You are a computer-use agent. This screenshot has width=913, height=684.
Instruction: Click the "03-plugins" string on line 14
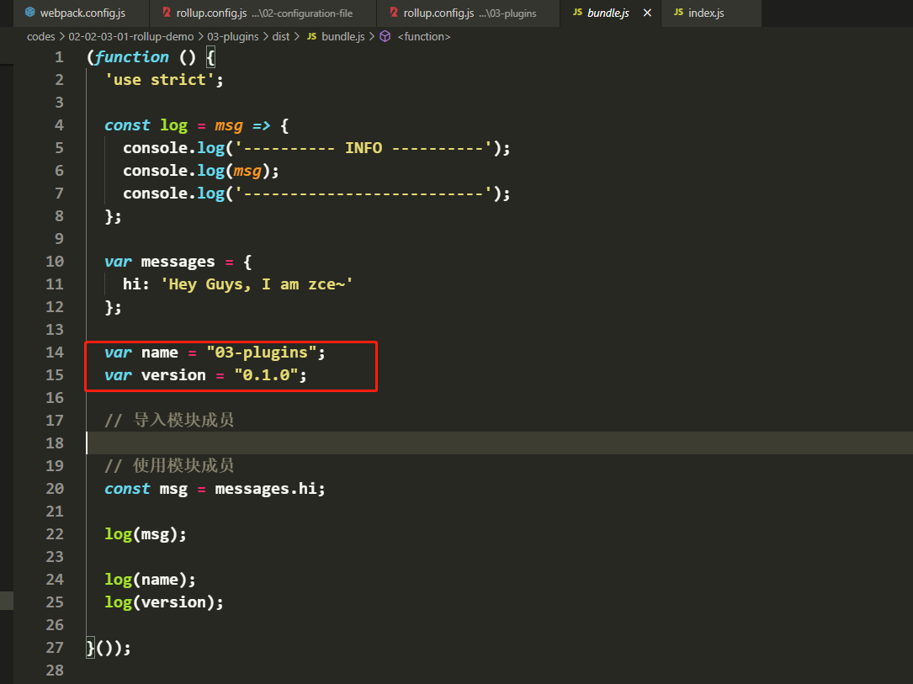[x=262, y=353]
